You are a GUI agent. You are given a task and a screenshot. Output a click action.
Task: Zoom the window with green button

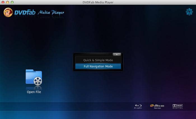click(12, 2)
